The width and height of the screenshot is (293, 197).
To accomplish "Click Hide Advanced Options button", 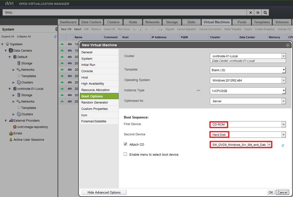I will (x=104, y=192).
